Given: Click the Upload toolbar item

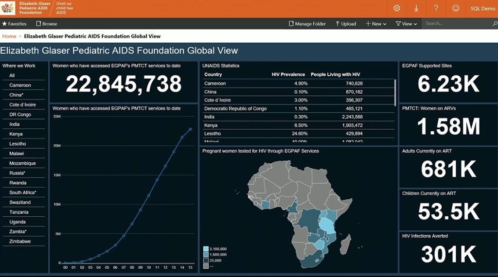Looking at the screenshot, I should pyautogui.click(x=346, y=24).
